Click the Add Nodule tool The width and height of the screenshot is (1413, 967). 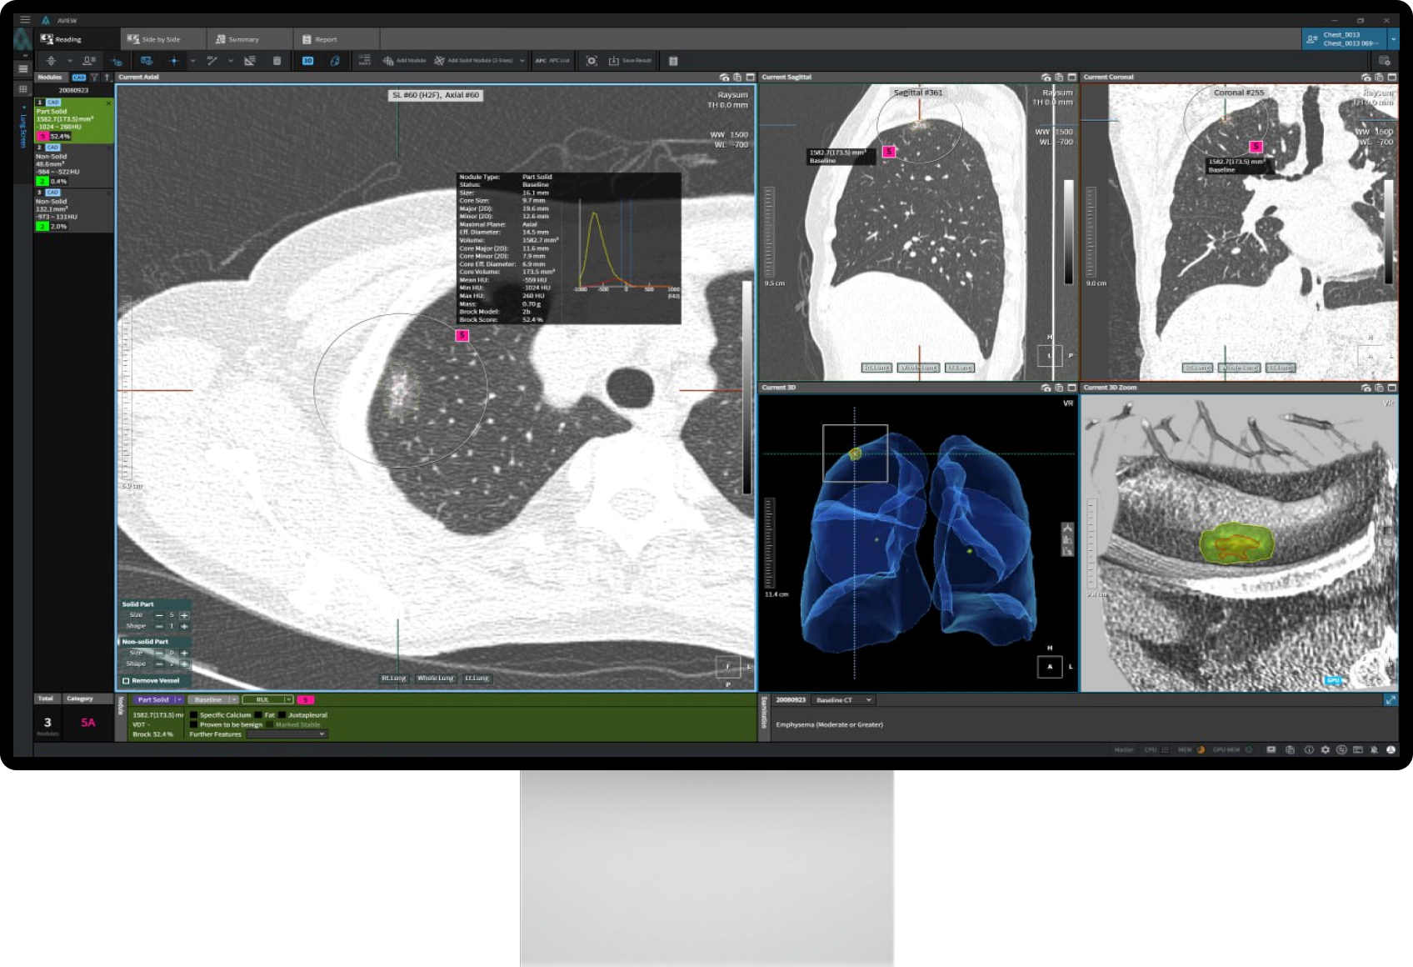[404, 61]
